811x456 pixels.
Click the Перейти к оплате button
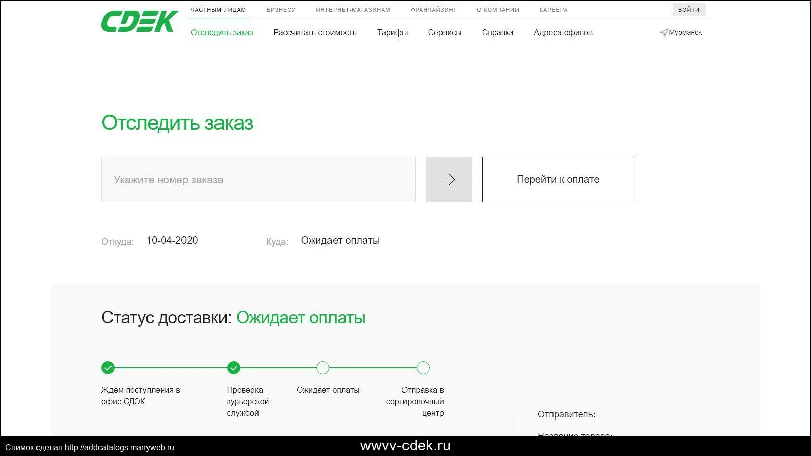click(558, 179)
